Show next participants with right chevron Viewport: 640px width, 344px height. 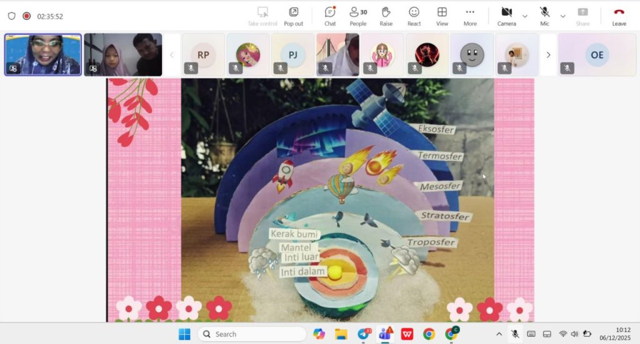point(548,55)
